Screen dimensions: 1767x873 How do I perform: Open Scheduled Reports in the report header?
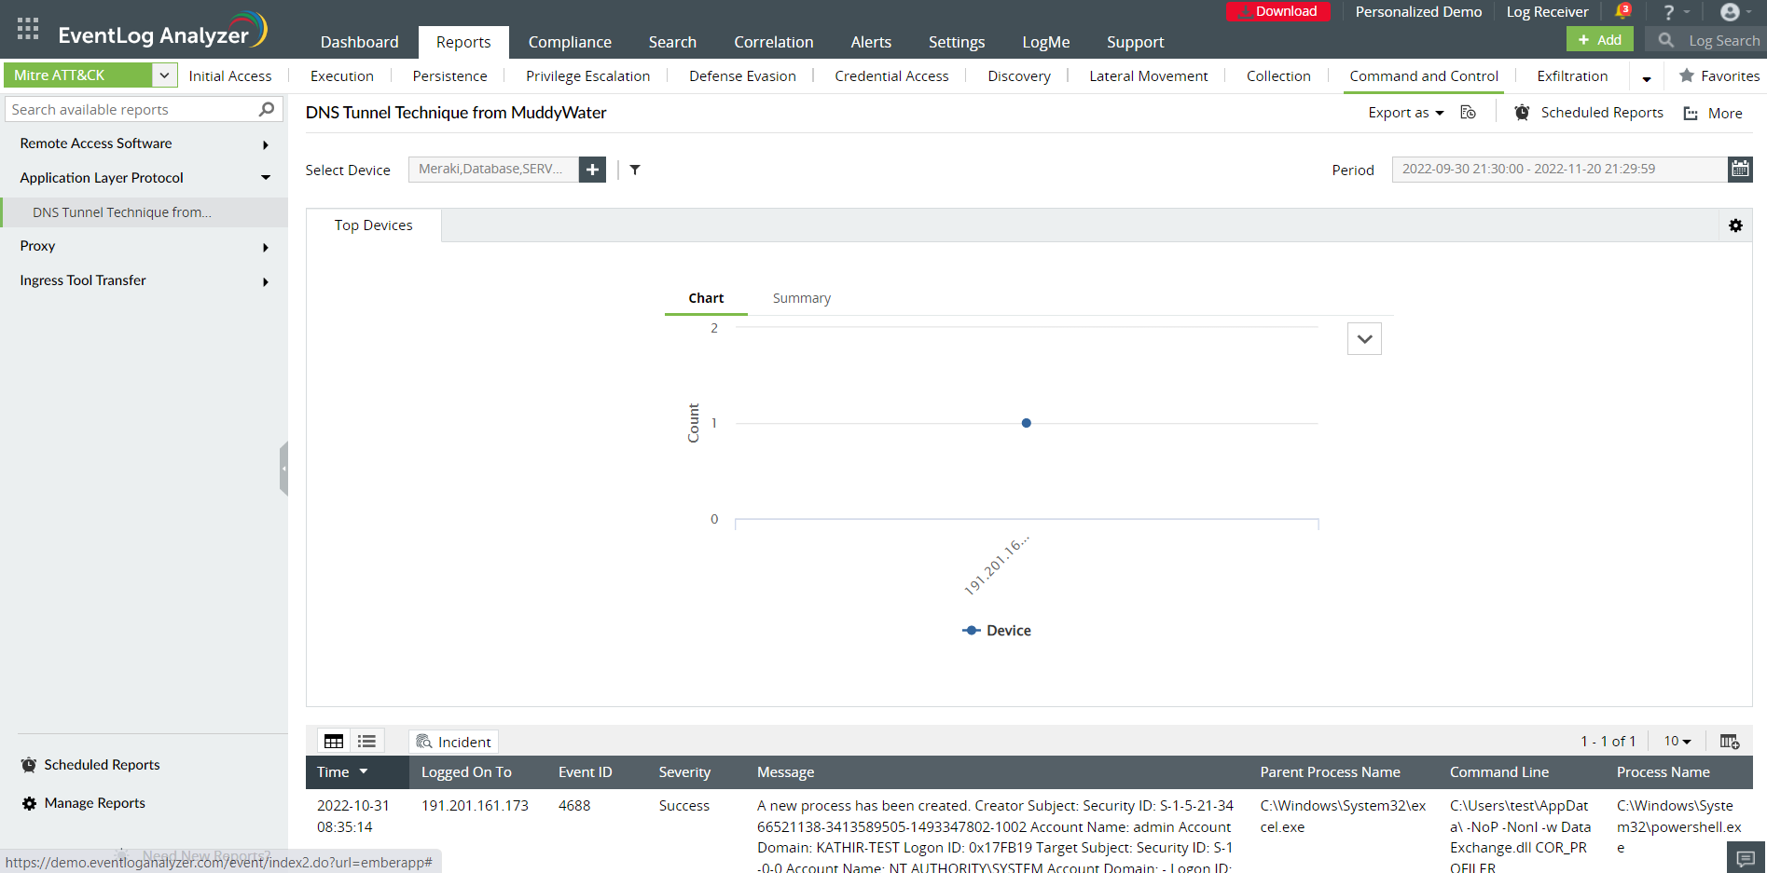(1589, 113)
